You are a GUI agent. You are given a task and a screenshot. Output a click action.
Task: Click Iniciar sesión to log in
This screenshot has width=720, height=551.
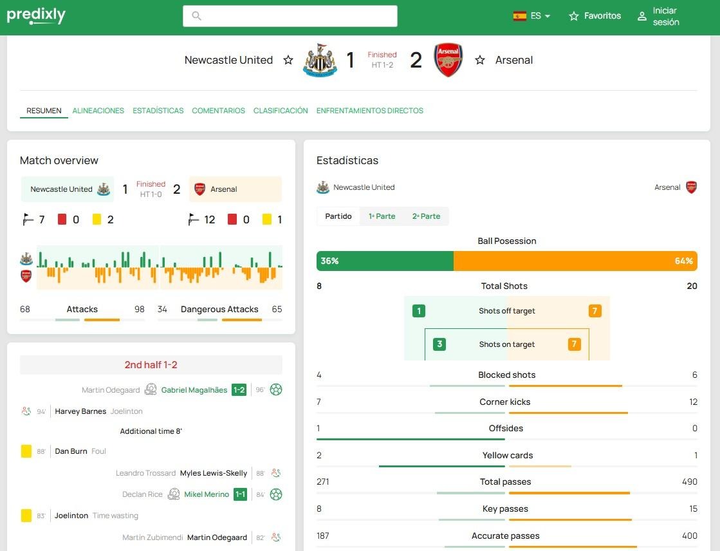[x=658, y=17]
